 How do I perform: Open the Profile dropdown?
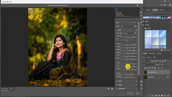127,26
